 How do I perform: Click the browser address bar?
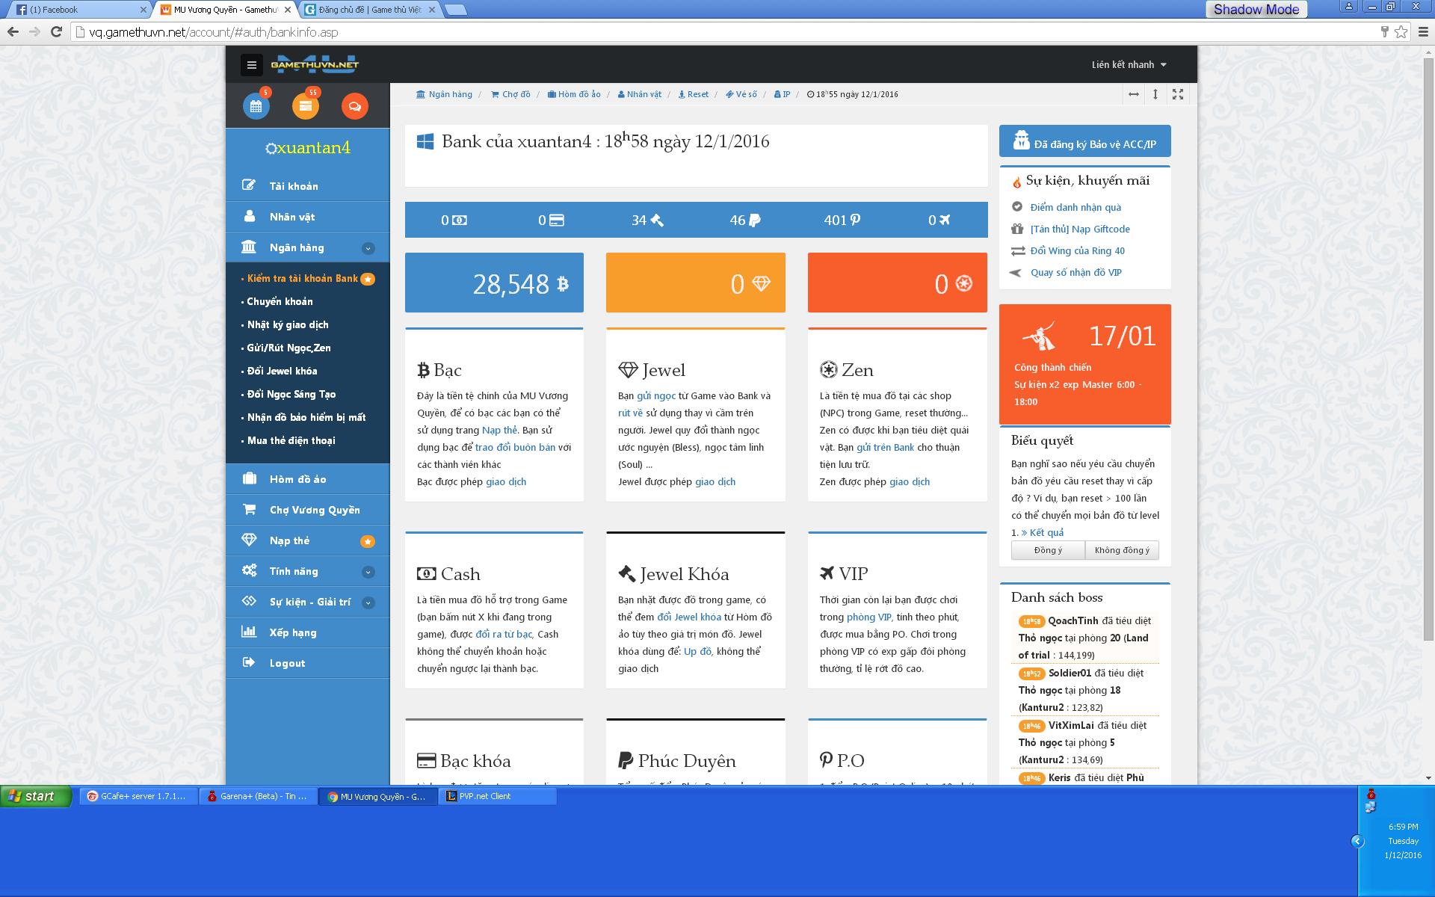[673, 32]
